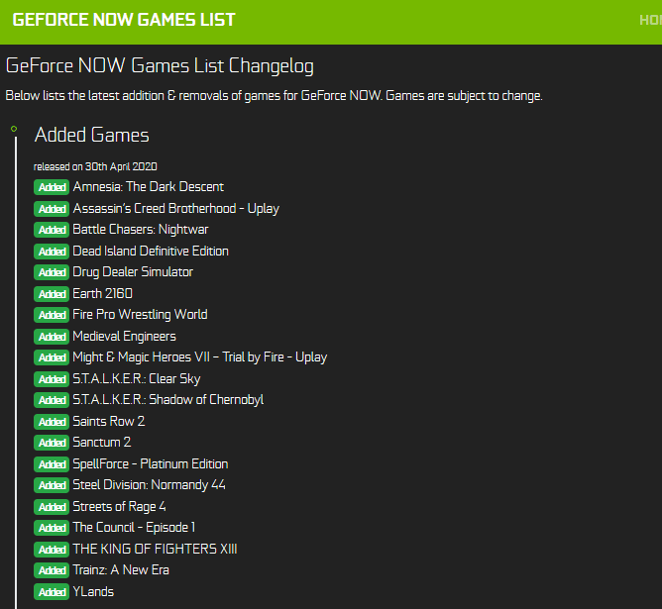This screenshot has width=662, height=609.
Task: Click the Added badge next to Streets of Rage 4
Action: 52,507
